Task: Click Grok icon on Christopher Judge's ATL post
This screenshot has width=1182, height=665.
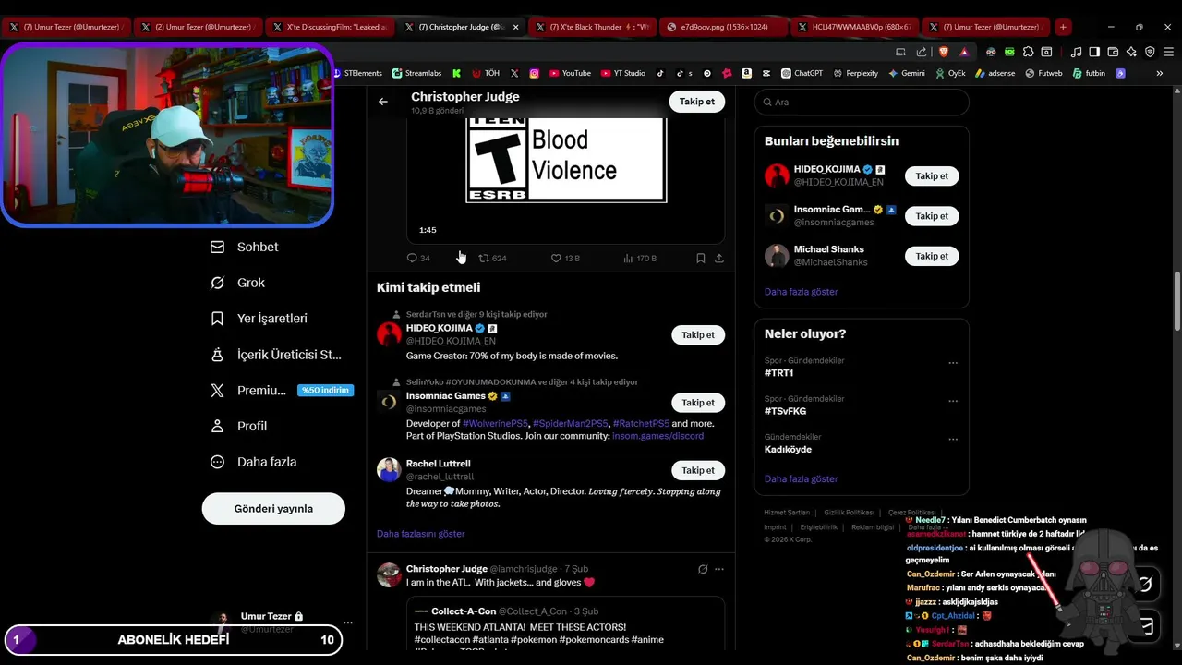Action: point(703,569)
